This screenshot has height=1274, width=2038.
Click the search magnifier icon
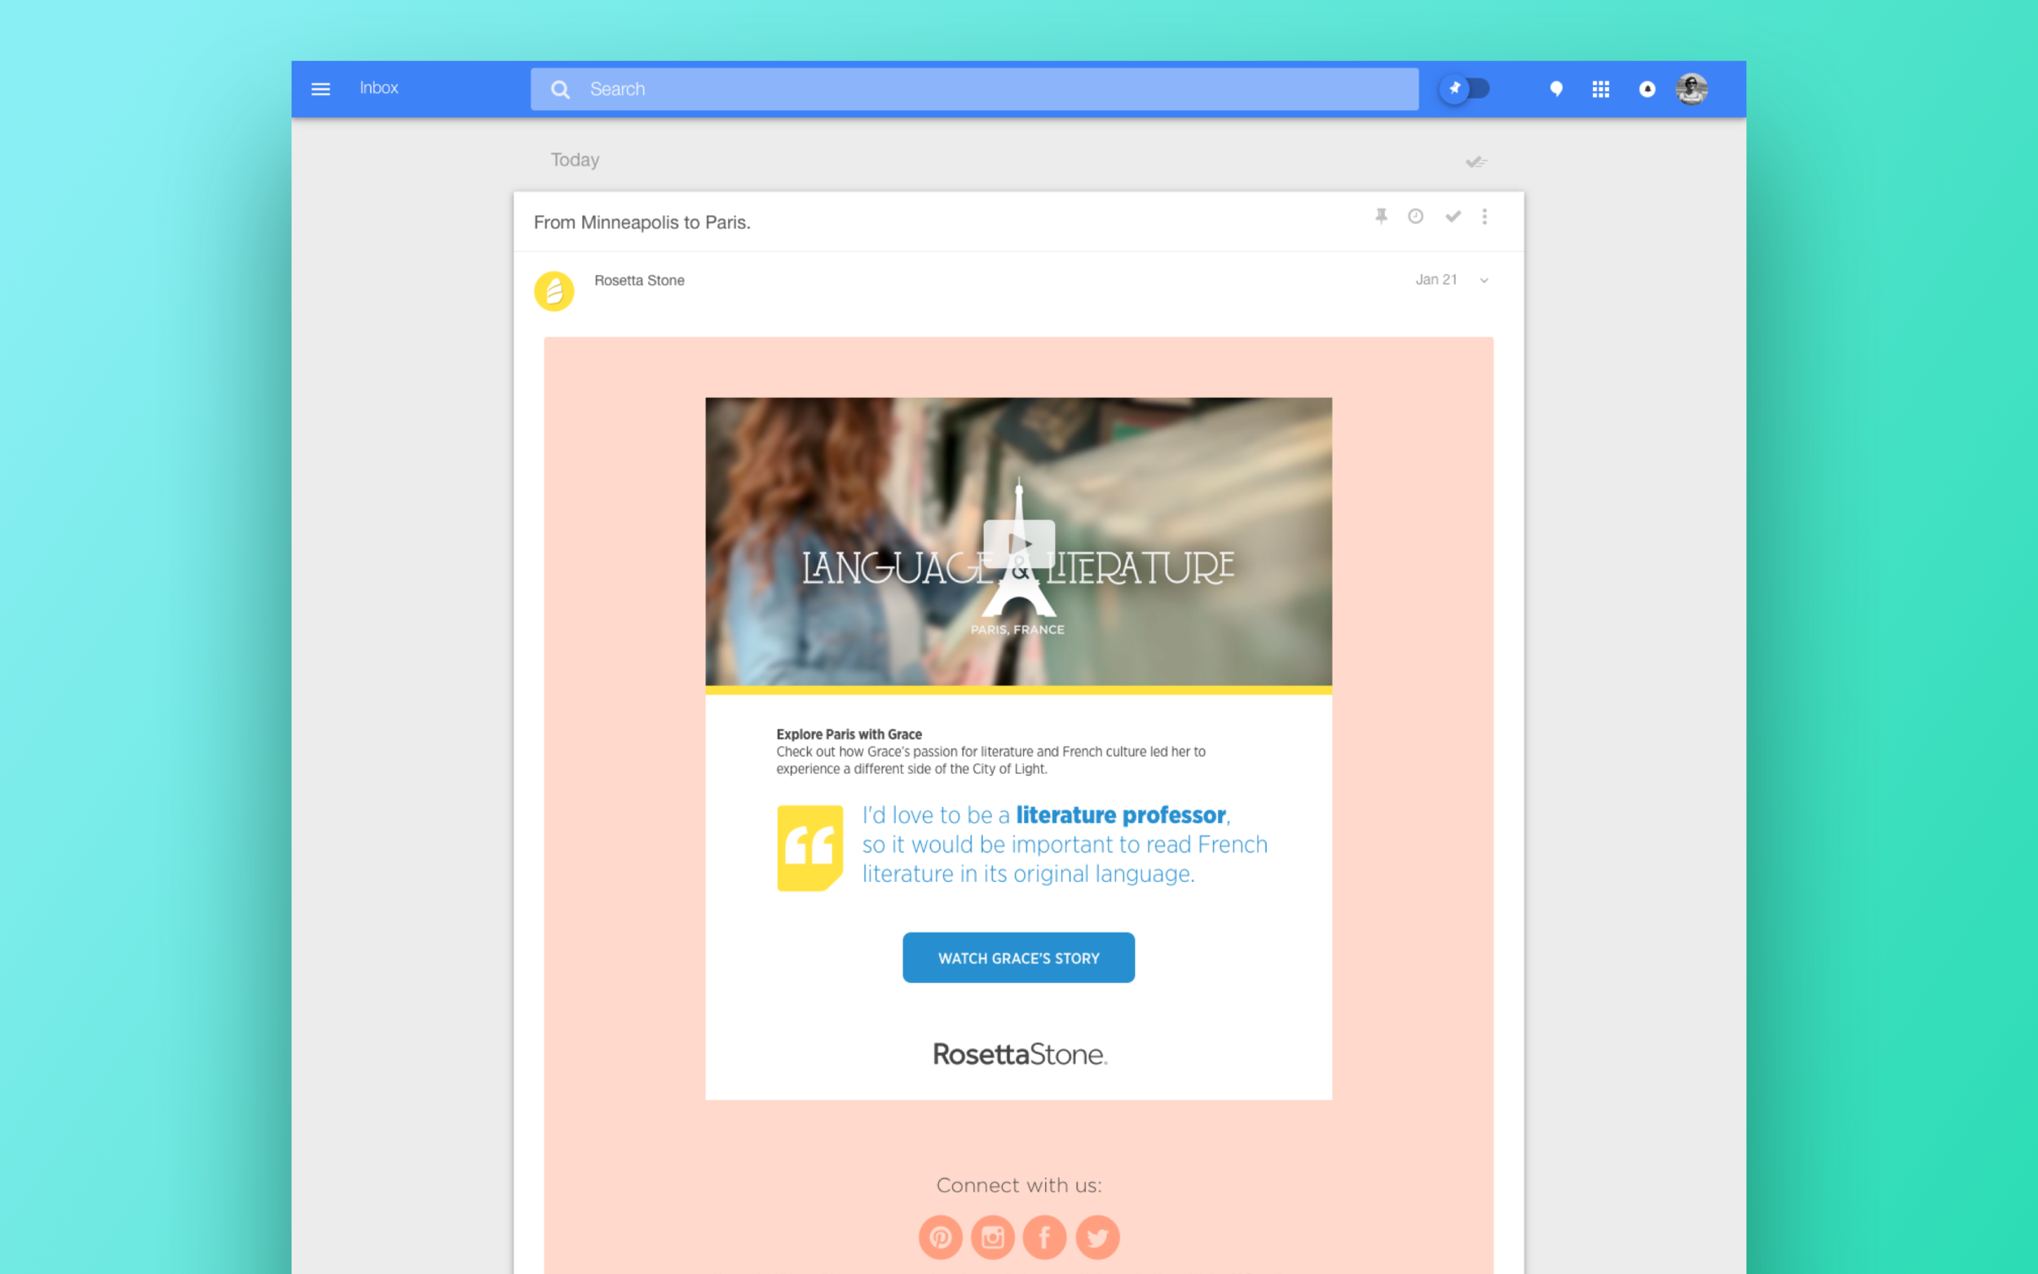560,90
